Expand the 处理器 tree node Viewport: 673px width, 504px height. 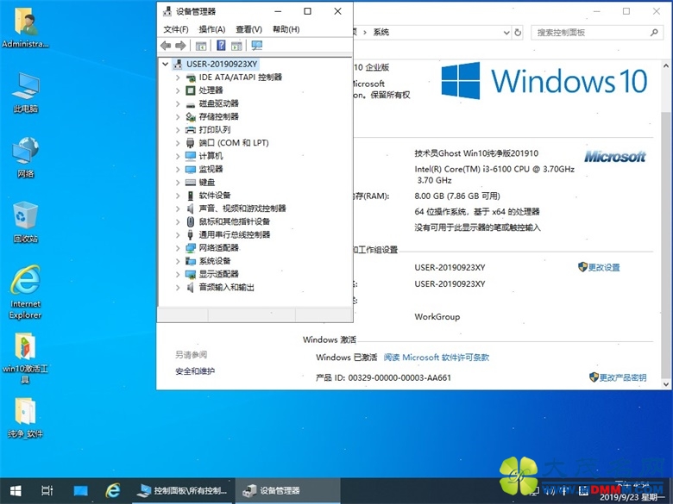point(178,90)
